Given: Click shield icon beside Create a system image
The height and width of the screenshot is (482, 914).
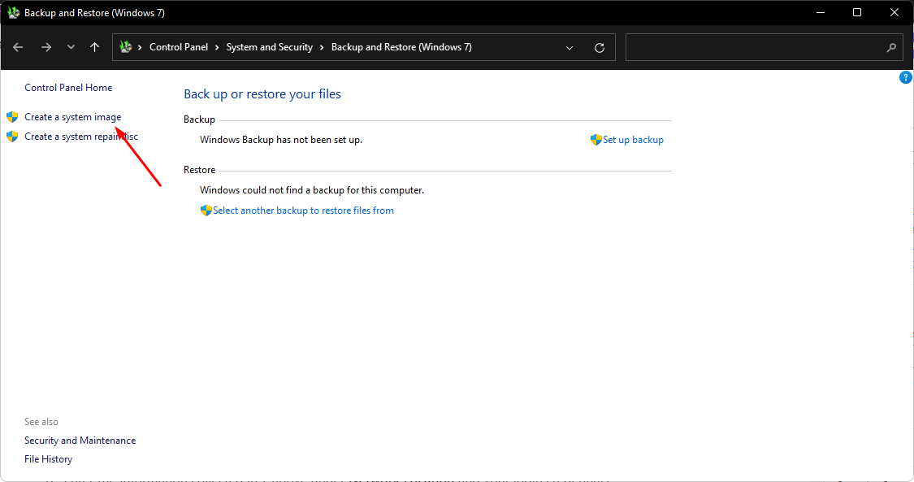Looking at the screenshot, I should tap(12, 117).
